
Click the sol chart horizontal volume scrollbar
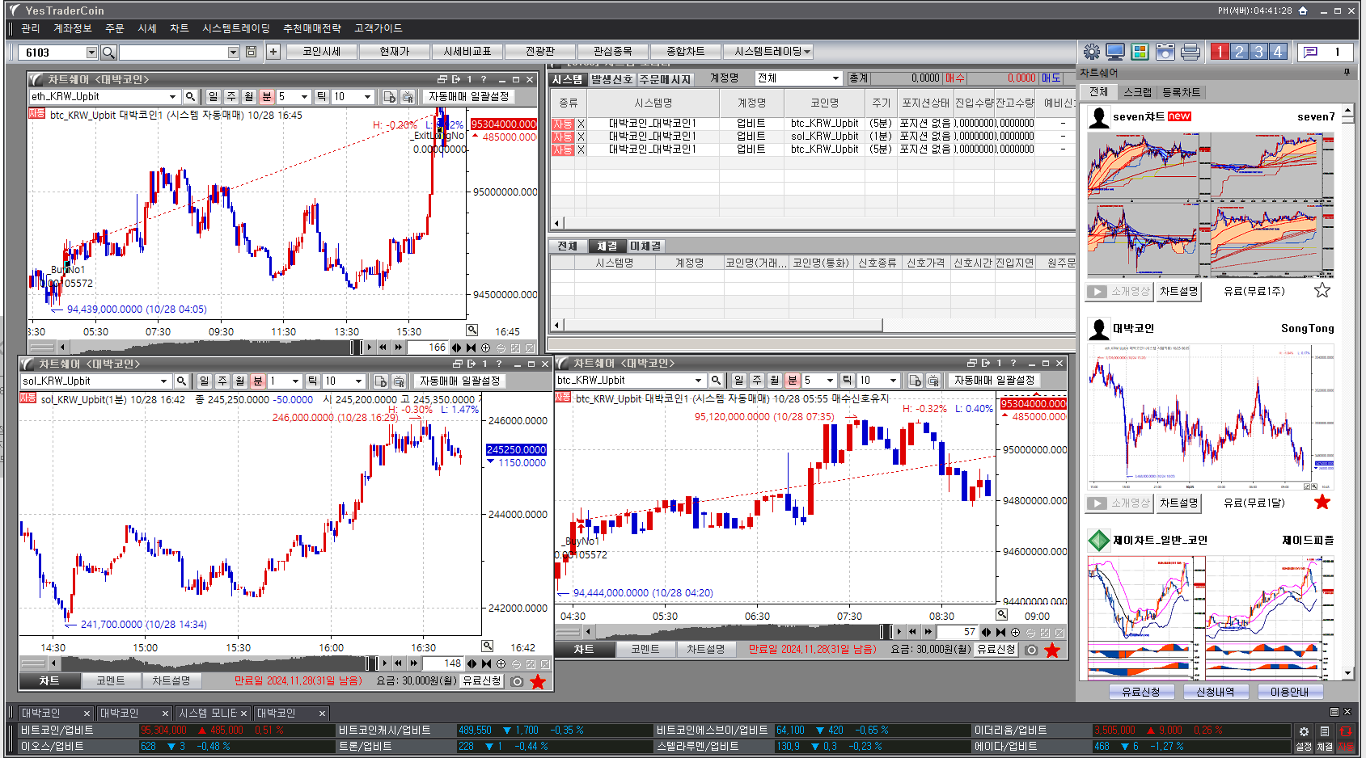pyautogui.click(x=210, y=663)
